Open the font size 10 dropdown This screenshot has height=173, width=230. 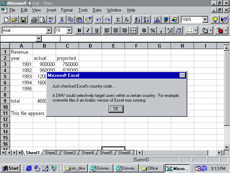tap(69, 30)
